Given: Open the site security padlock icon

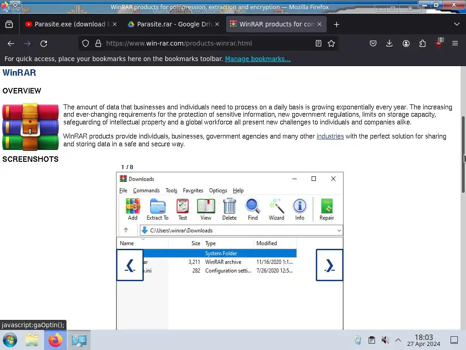Looking at the screenshot, I should pos(98,43).
